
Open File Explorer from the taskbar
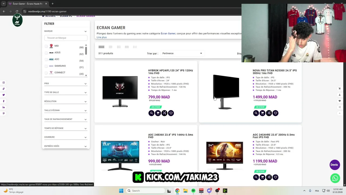tap(185, 191)
